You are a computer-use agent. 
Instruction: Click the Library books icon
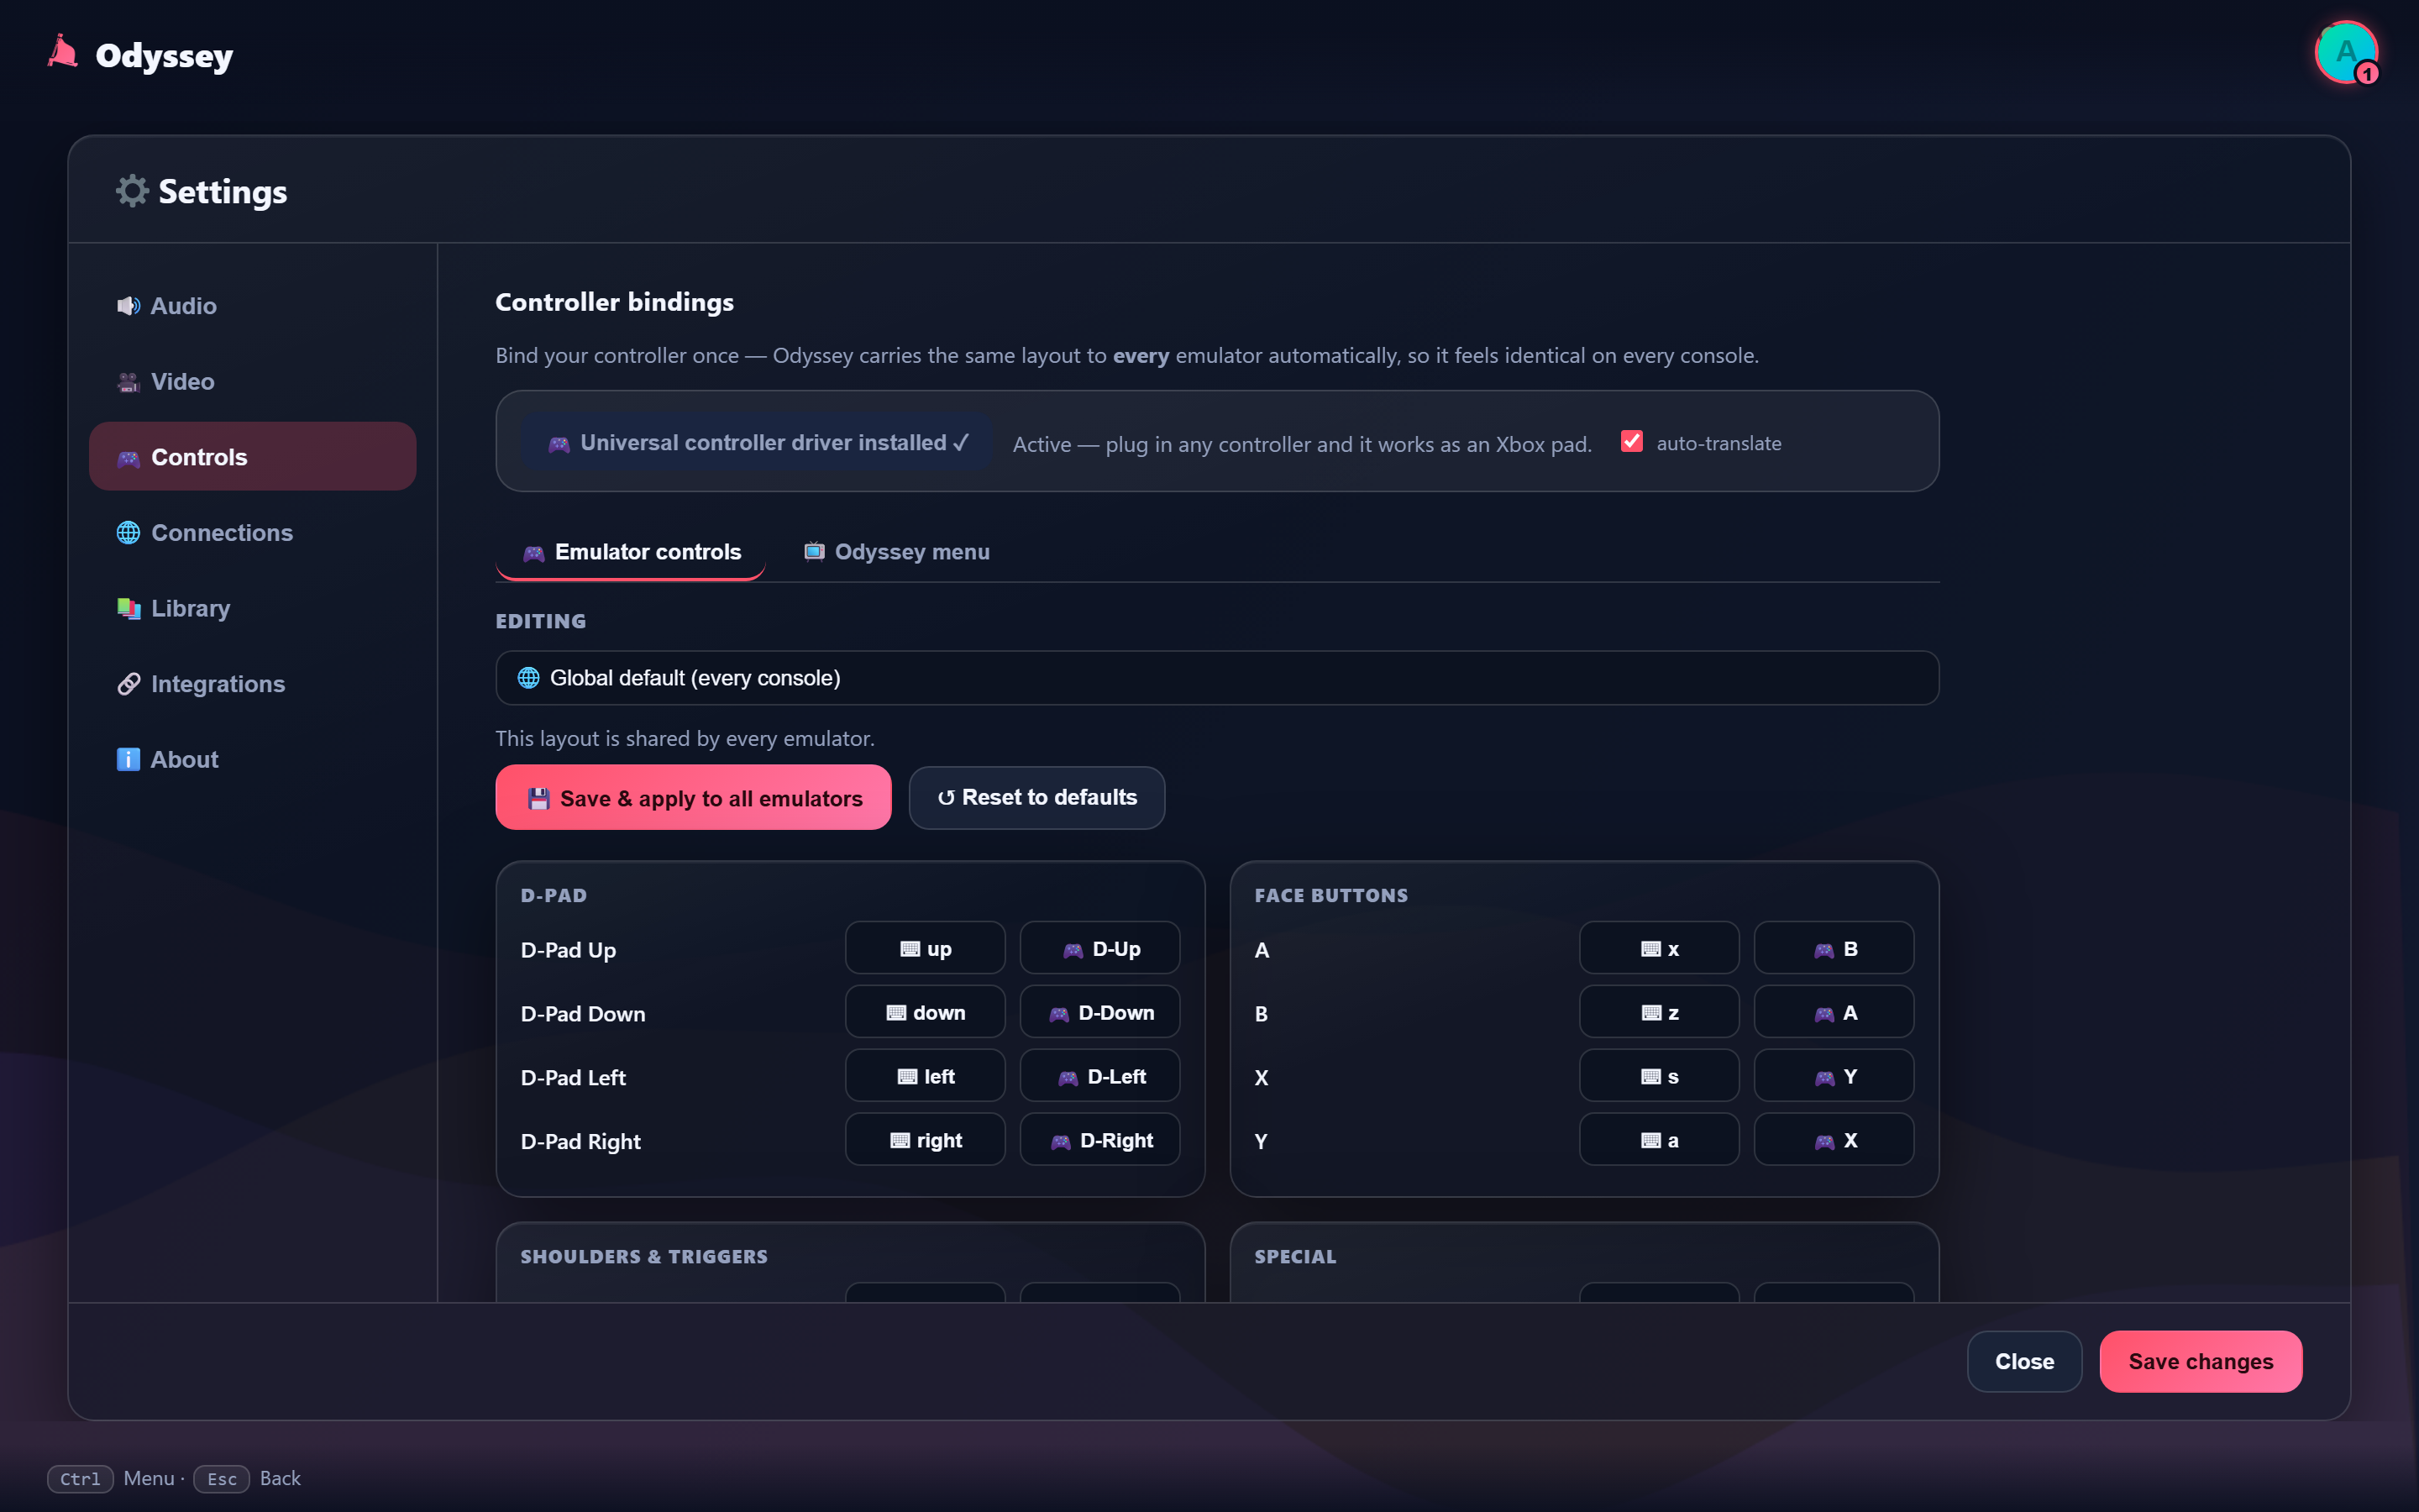128,608
